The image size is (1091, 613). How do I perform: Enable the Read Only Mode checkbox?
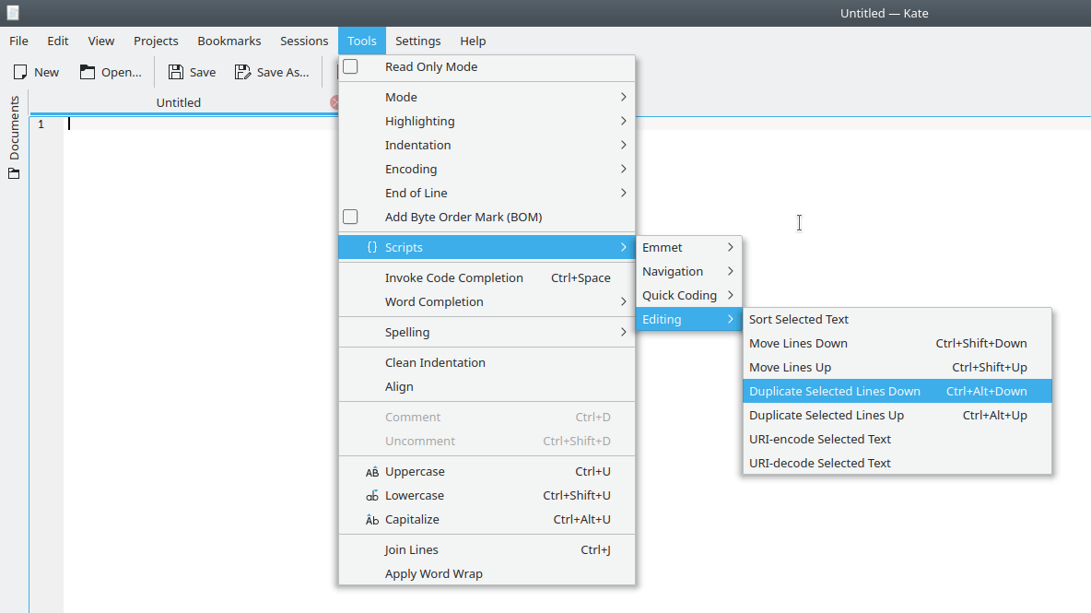(350, 67)
